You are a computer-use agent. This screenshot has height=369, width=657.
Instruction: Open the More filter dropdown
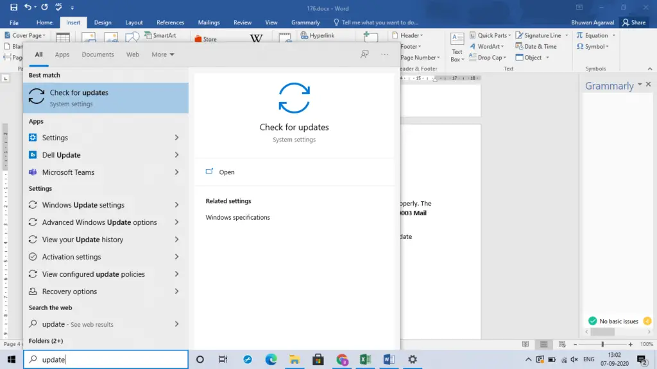162,54
